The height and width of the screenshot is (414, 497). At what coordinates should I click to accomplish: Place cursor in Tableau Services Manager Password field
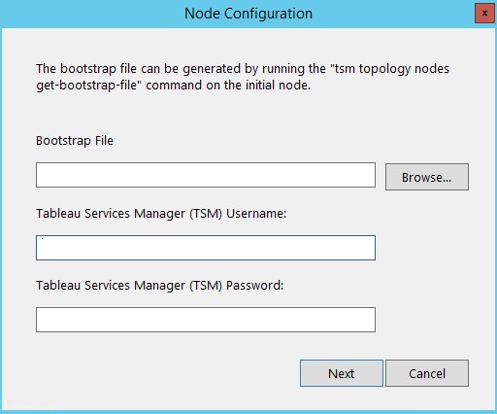206,320
